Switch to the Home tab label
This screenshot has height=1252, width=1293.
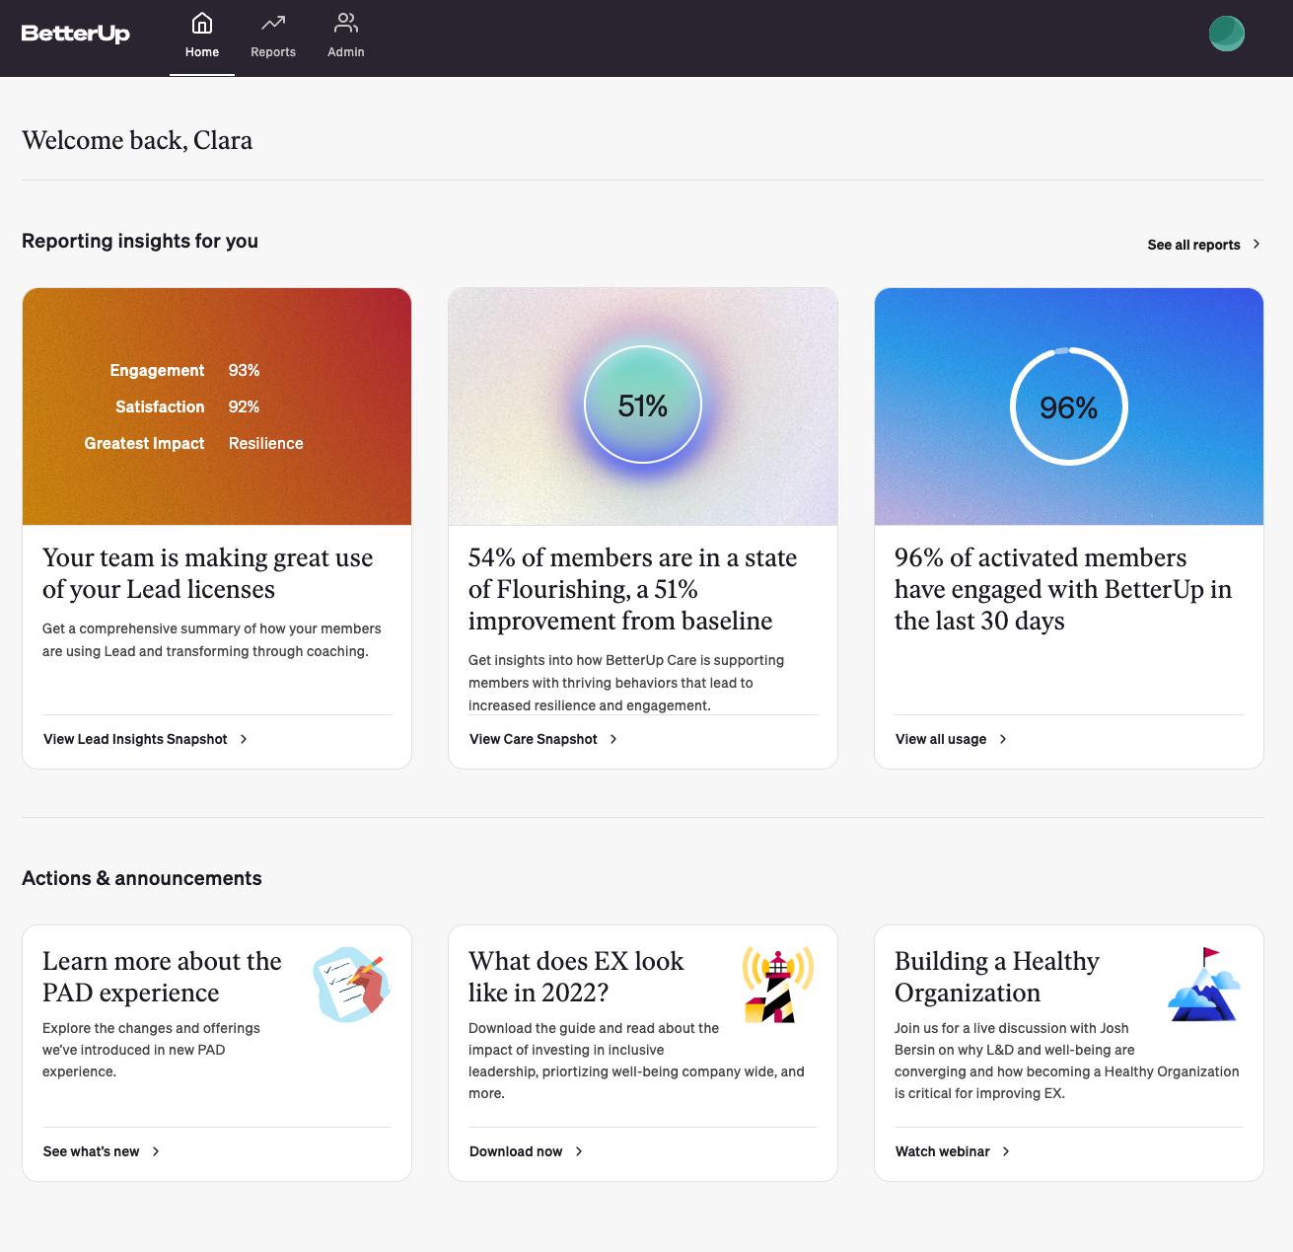[202, 52]
